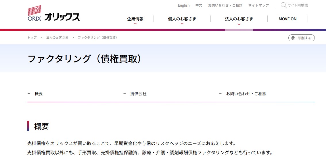Expand chevron under 個人のお客さま
326x162 pixels.
tap(182, 24)
